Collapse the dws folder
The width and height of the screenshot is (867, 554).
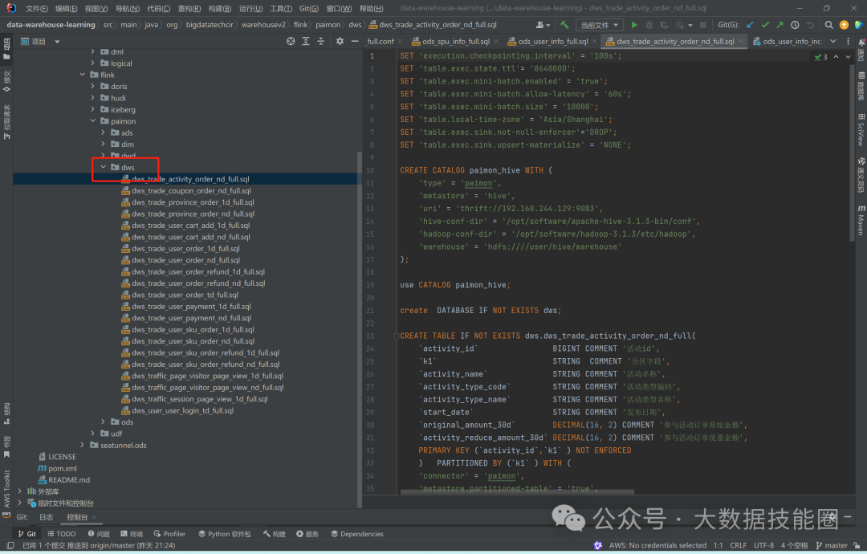[104, 168]
